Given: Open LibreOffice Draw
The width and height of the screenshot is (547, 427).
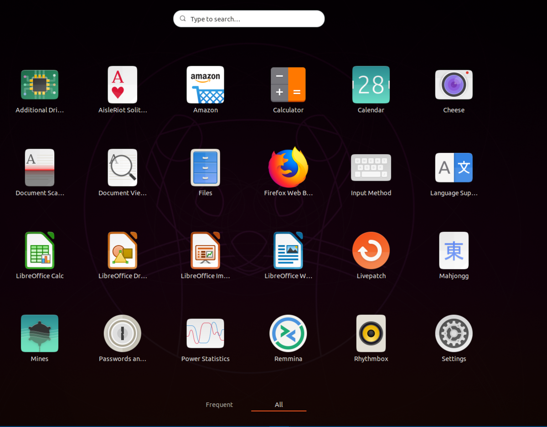Looking at the screenshot, I should 123,250.
